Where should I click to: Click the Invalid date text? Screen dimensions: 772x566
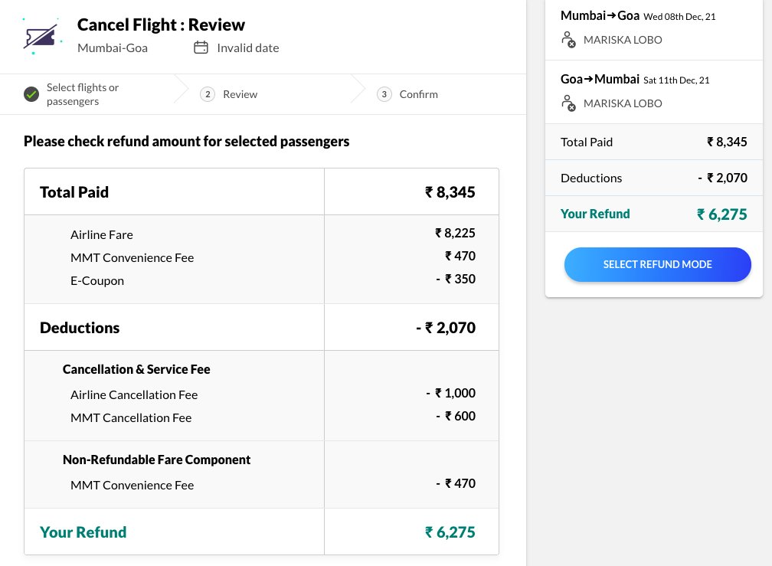coord(248,47)
